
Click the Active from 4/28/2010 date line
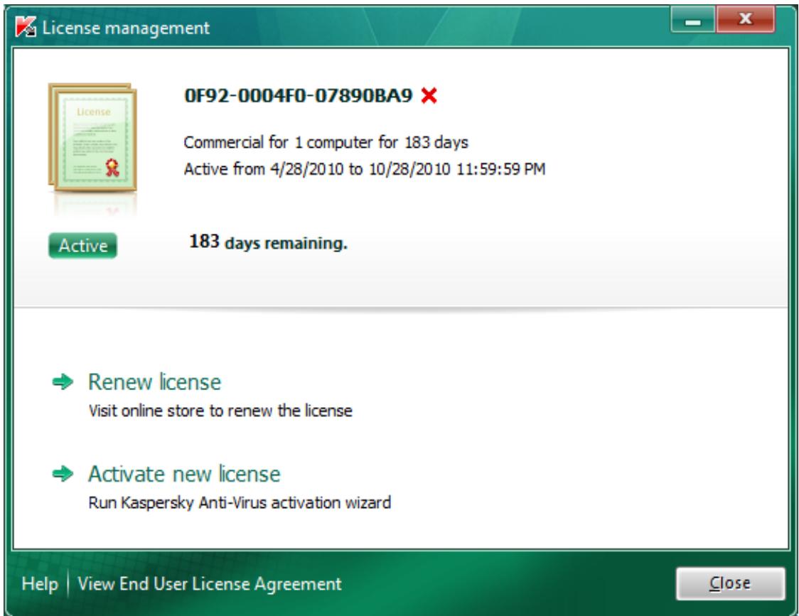[365, 168]
